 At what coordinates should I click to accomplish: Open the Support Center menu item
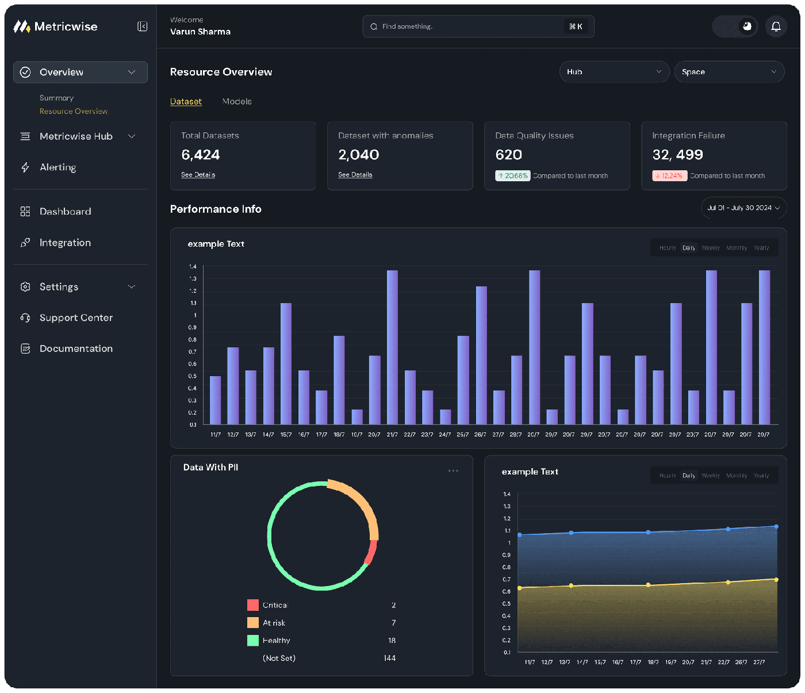[76, 317]
